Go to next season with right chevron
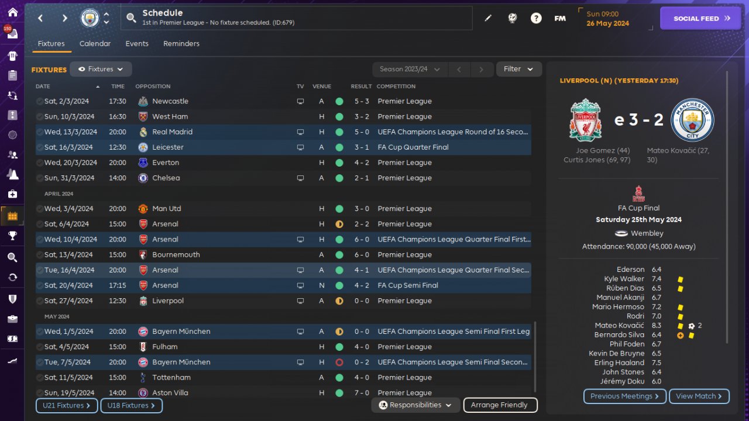This screenshot has width=749, height=421. point(482,69)
